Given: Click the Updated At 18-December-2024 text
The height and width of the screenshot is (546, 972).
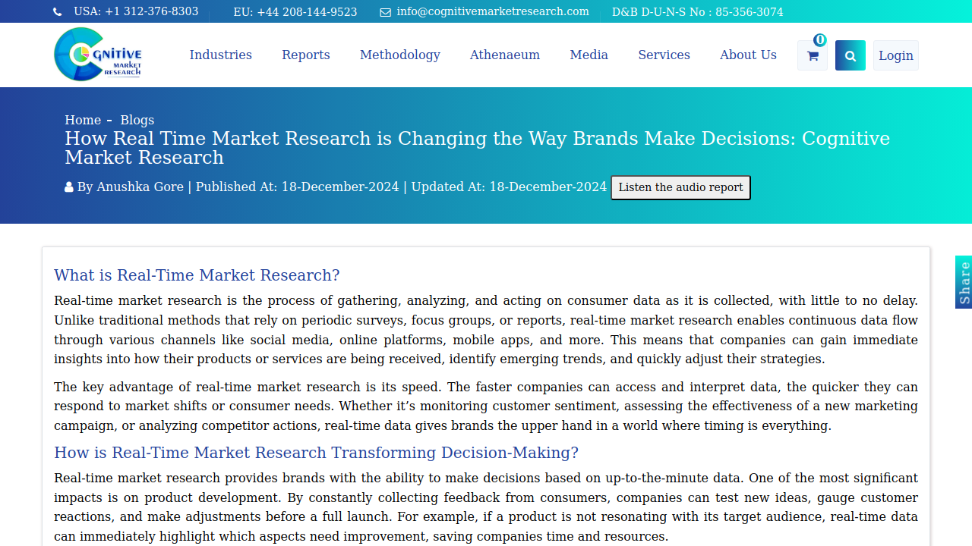Looking at the screenshot, I should [510, 187].
